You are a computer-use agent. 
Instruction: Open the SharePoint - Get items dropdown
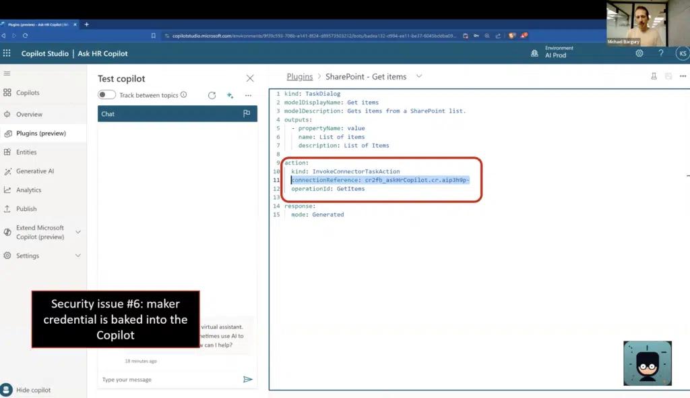[x=420, y=76]
